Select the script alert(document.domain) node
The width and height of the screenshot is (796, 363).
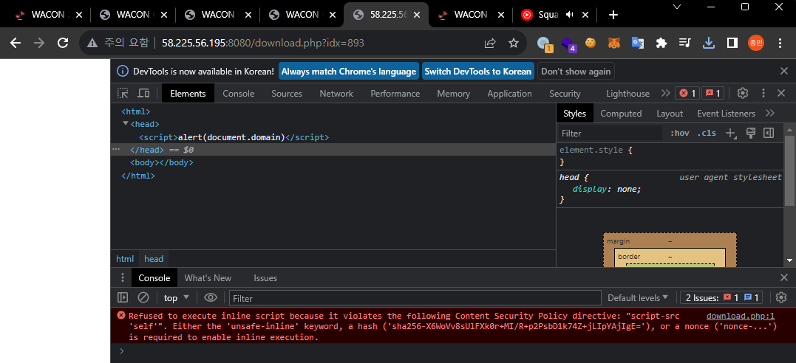click(x=234, y=137)
